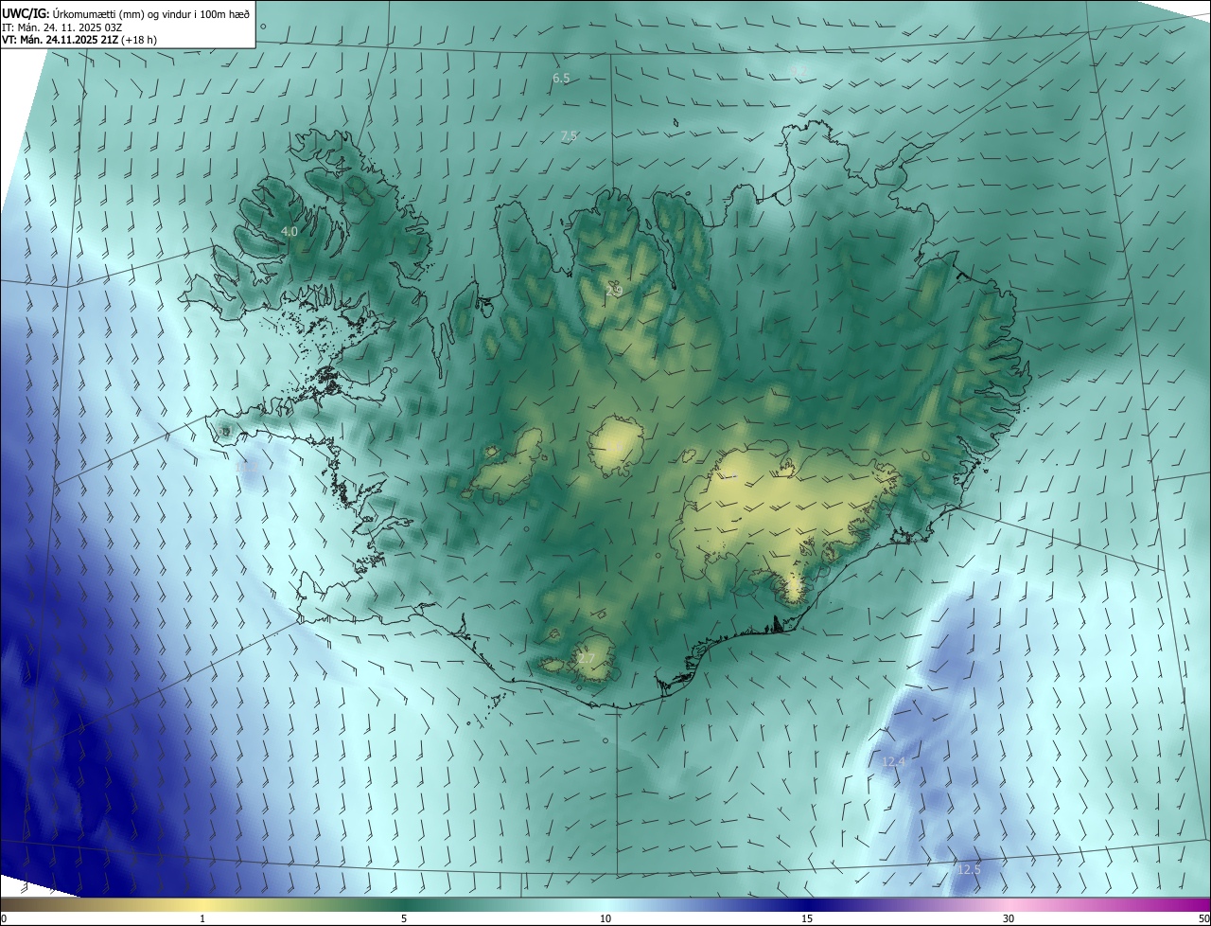This screenshot has height=926, width=1211.
Task: Click the "5" tick on the color scale
Action: click(x=404, y=918)
